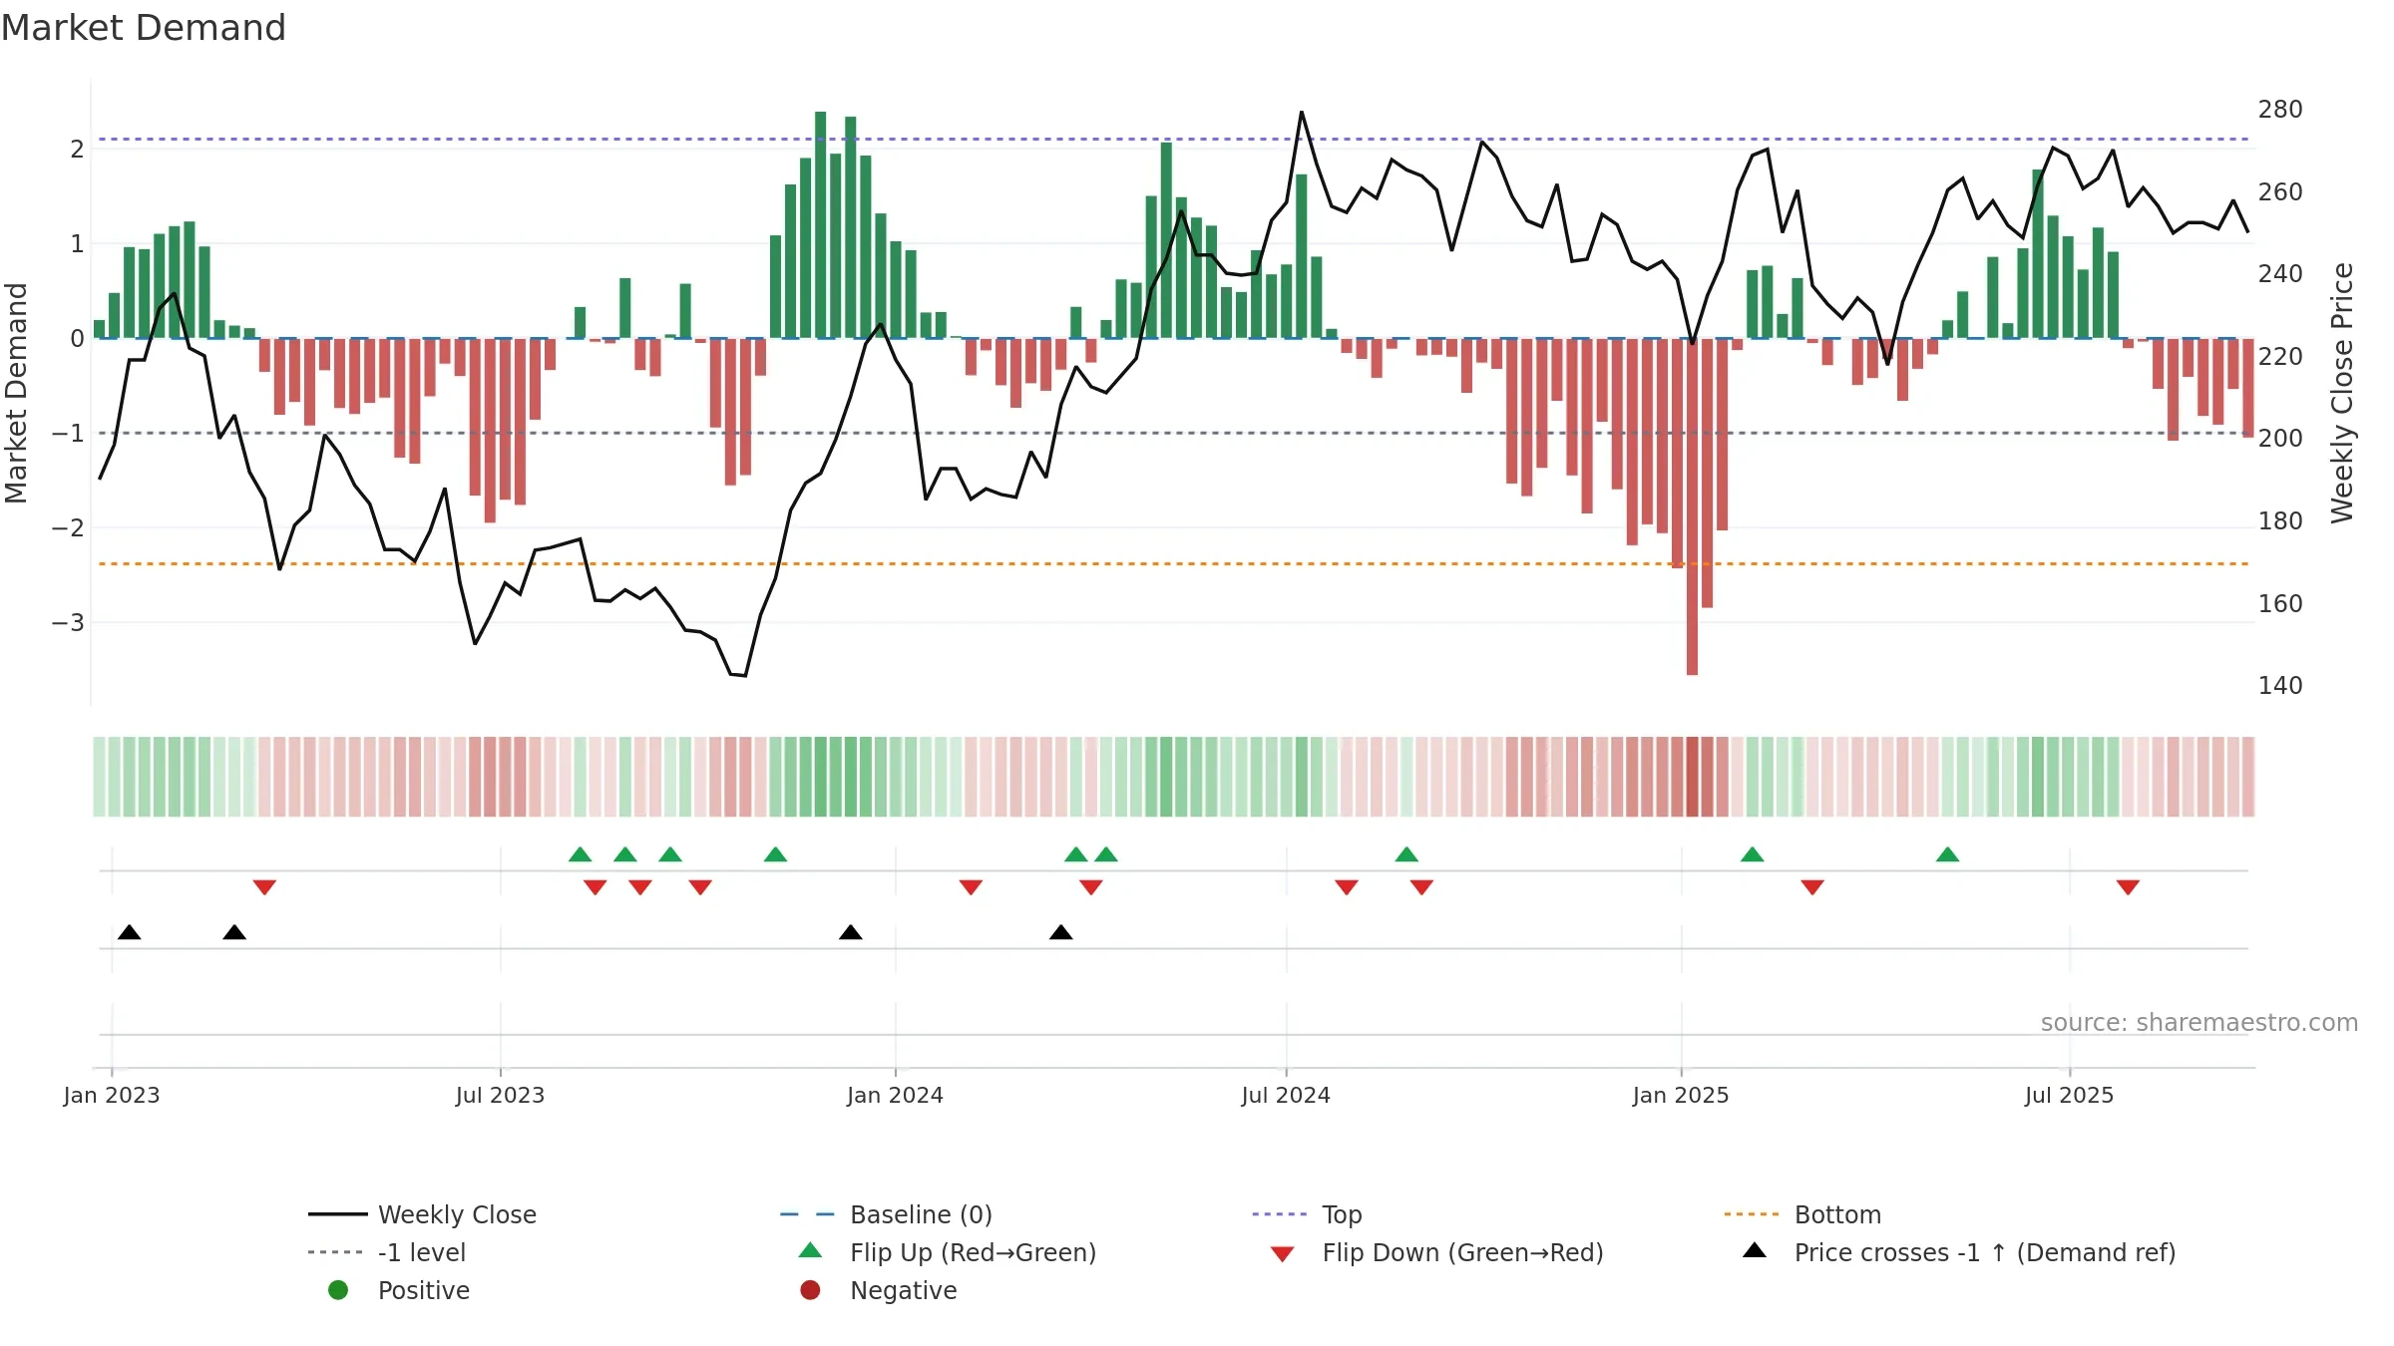Click the first black price-cross marker near Jan 2023
This screenshot has height=1346, width=2394.
(x=130, y=932)
